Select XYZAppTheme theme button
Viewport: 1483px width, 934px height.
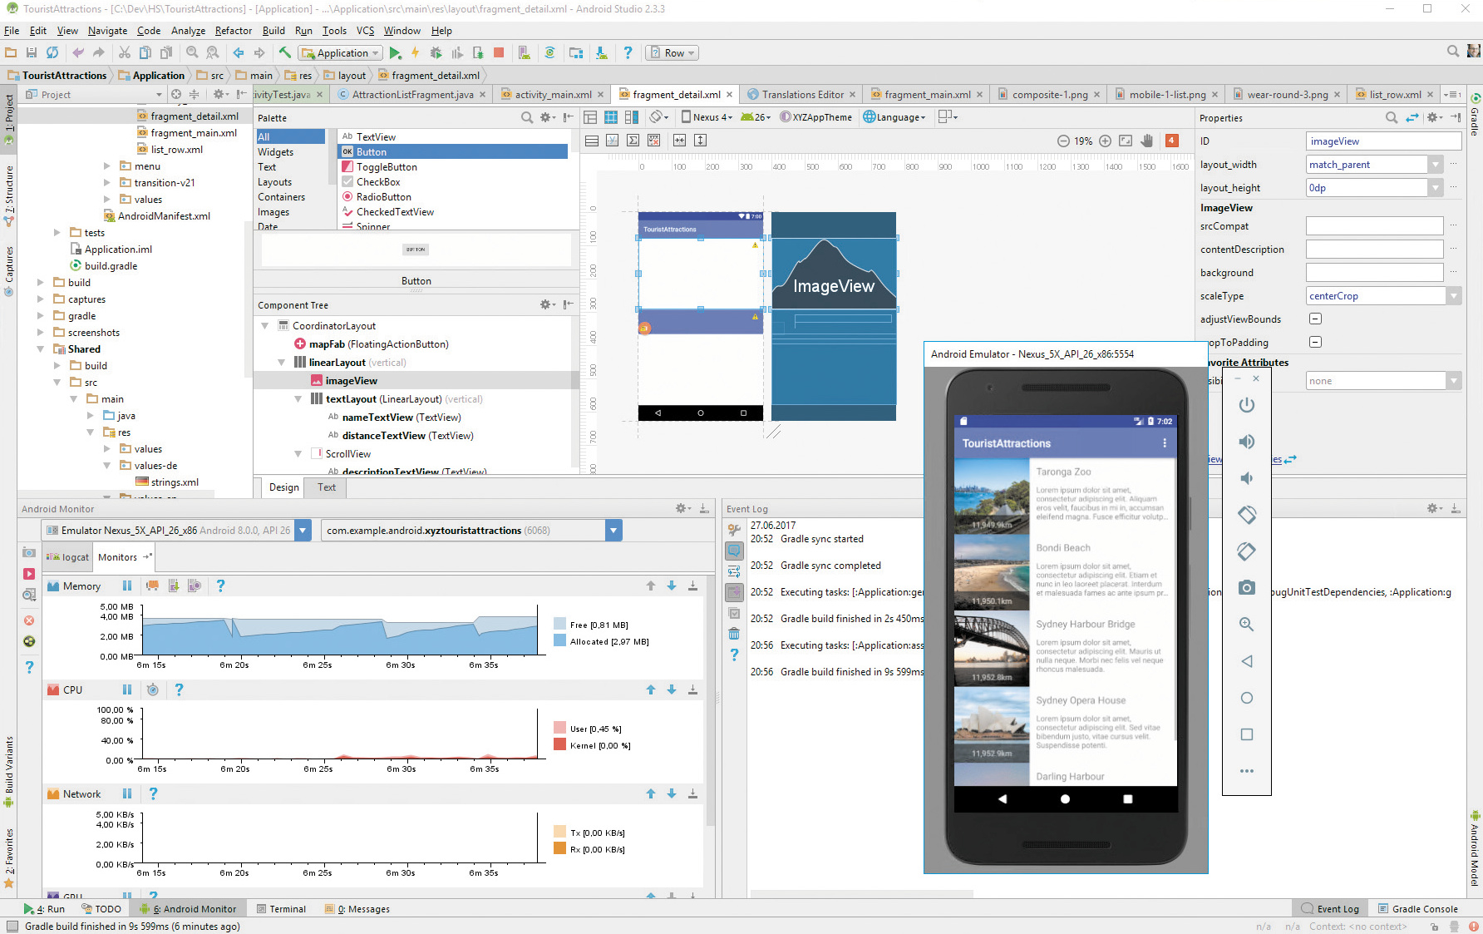[815, 117]
